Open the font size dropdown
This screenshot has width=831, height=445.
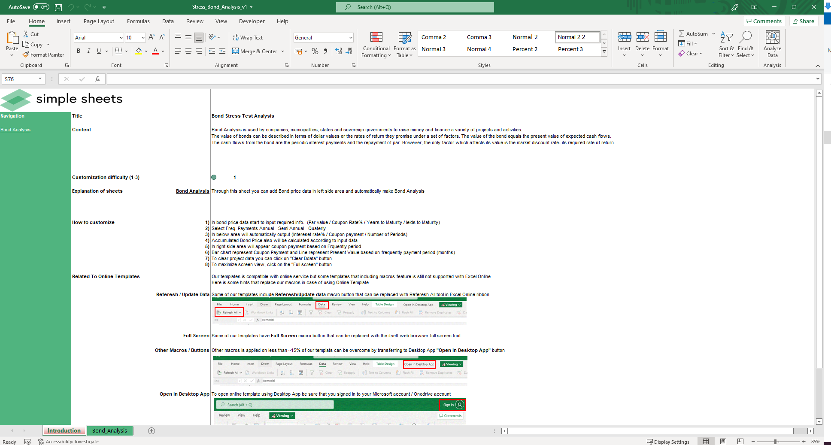coord(143,38)
